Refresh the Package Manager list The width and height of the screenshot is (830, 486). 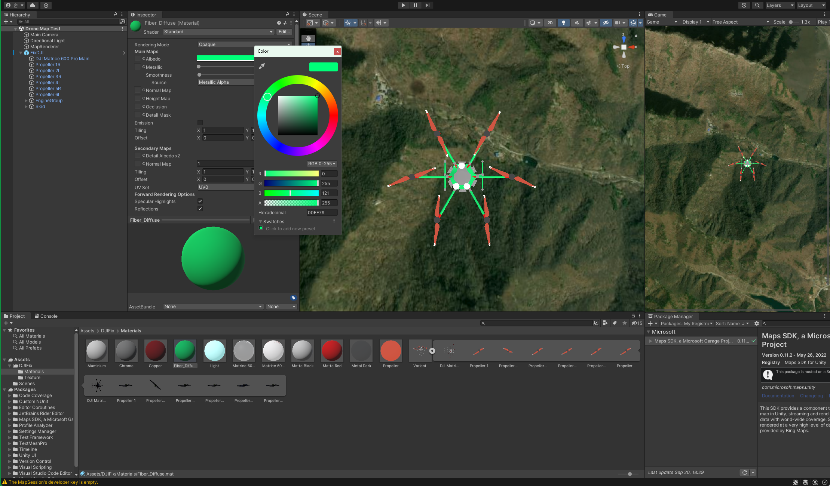[x=744, y=473]
